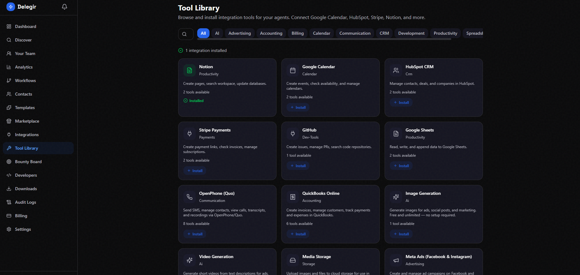This screenshot has width=580, height=275.
Task: Click the Audit Logs icon
Action: point(9,202)
